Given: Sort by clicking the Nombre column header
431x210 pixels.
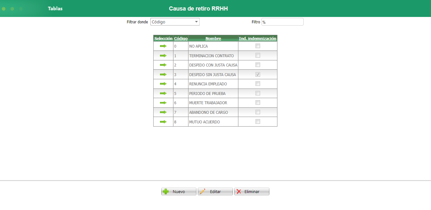Looking at the screenshot, I should [x=213, y=38].
